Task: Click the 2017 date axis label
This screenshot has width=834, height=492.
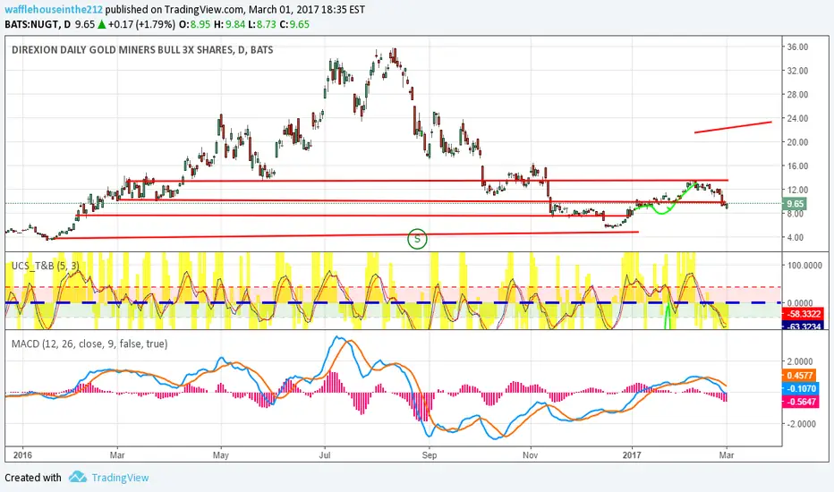Action: click(632, 454)
